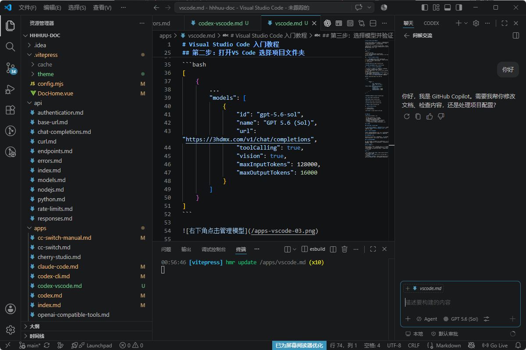Toggle chat side panel icon beside 问候交流
The image size is (526, 350).
[x=516, y=35]
